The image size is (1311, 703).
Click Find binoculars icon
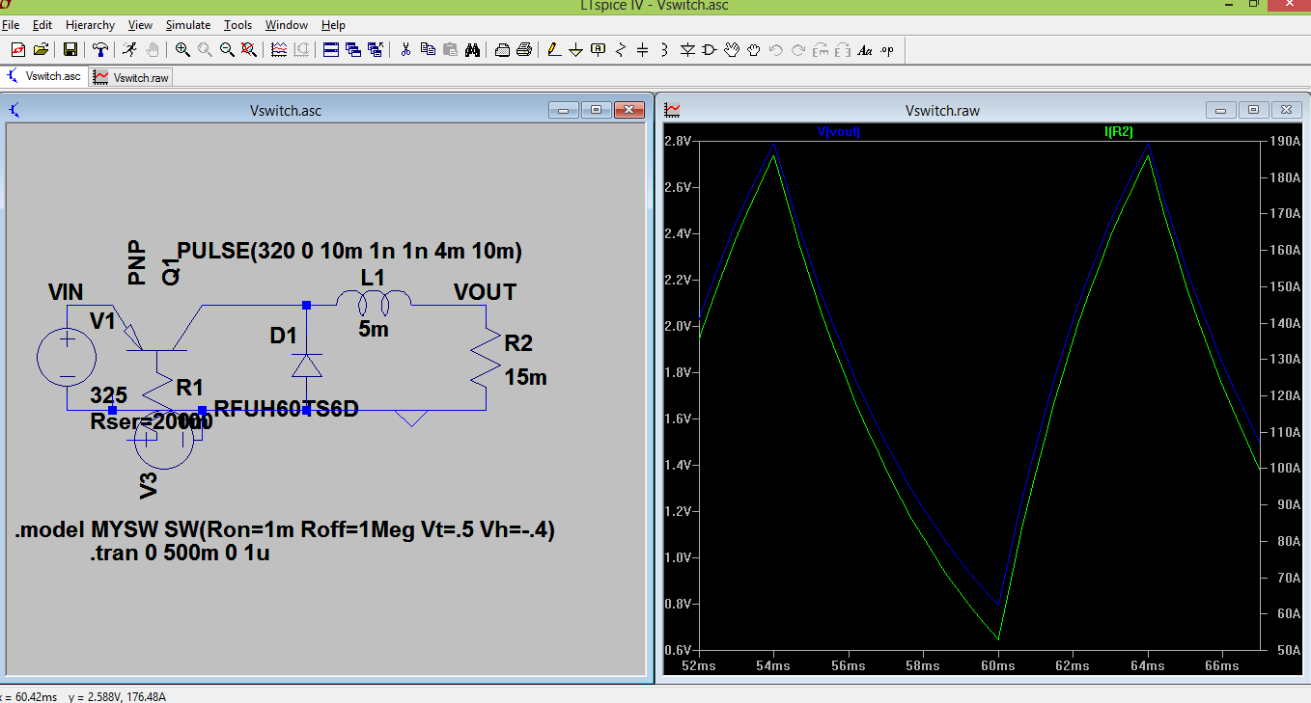pos(472,49)
